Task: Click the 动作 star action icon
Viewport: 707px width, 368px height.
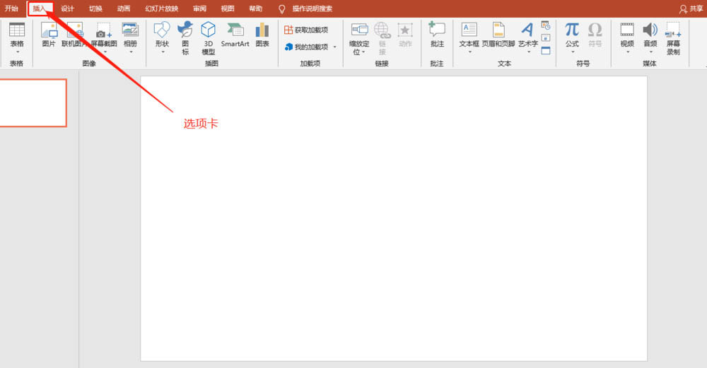Action: [405, 30]
